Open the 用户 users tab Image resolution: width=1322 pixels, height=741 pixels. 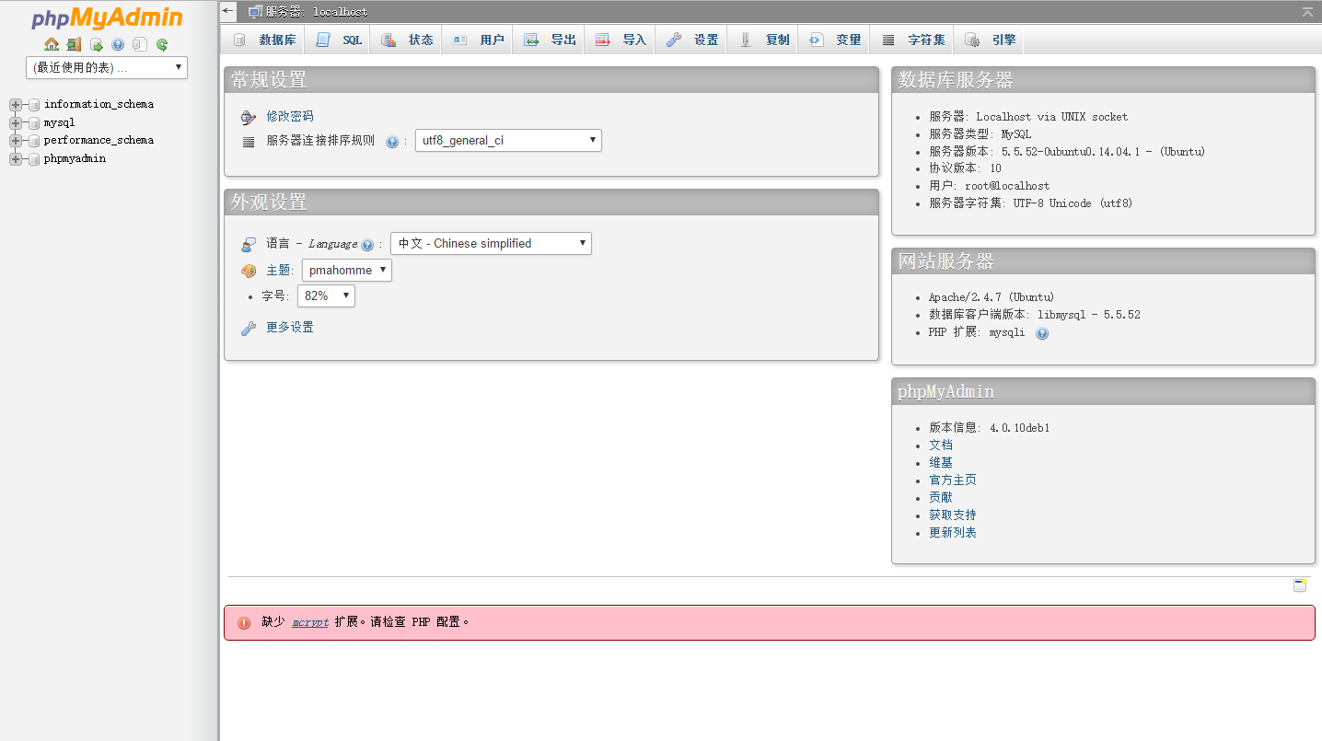point(479,40)
